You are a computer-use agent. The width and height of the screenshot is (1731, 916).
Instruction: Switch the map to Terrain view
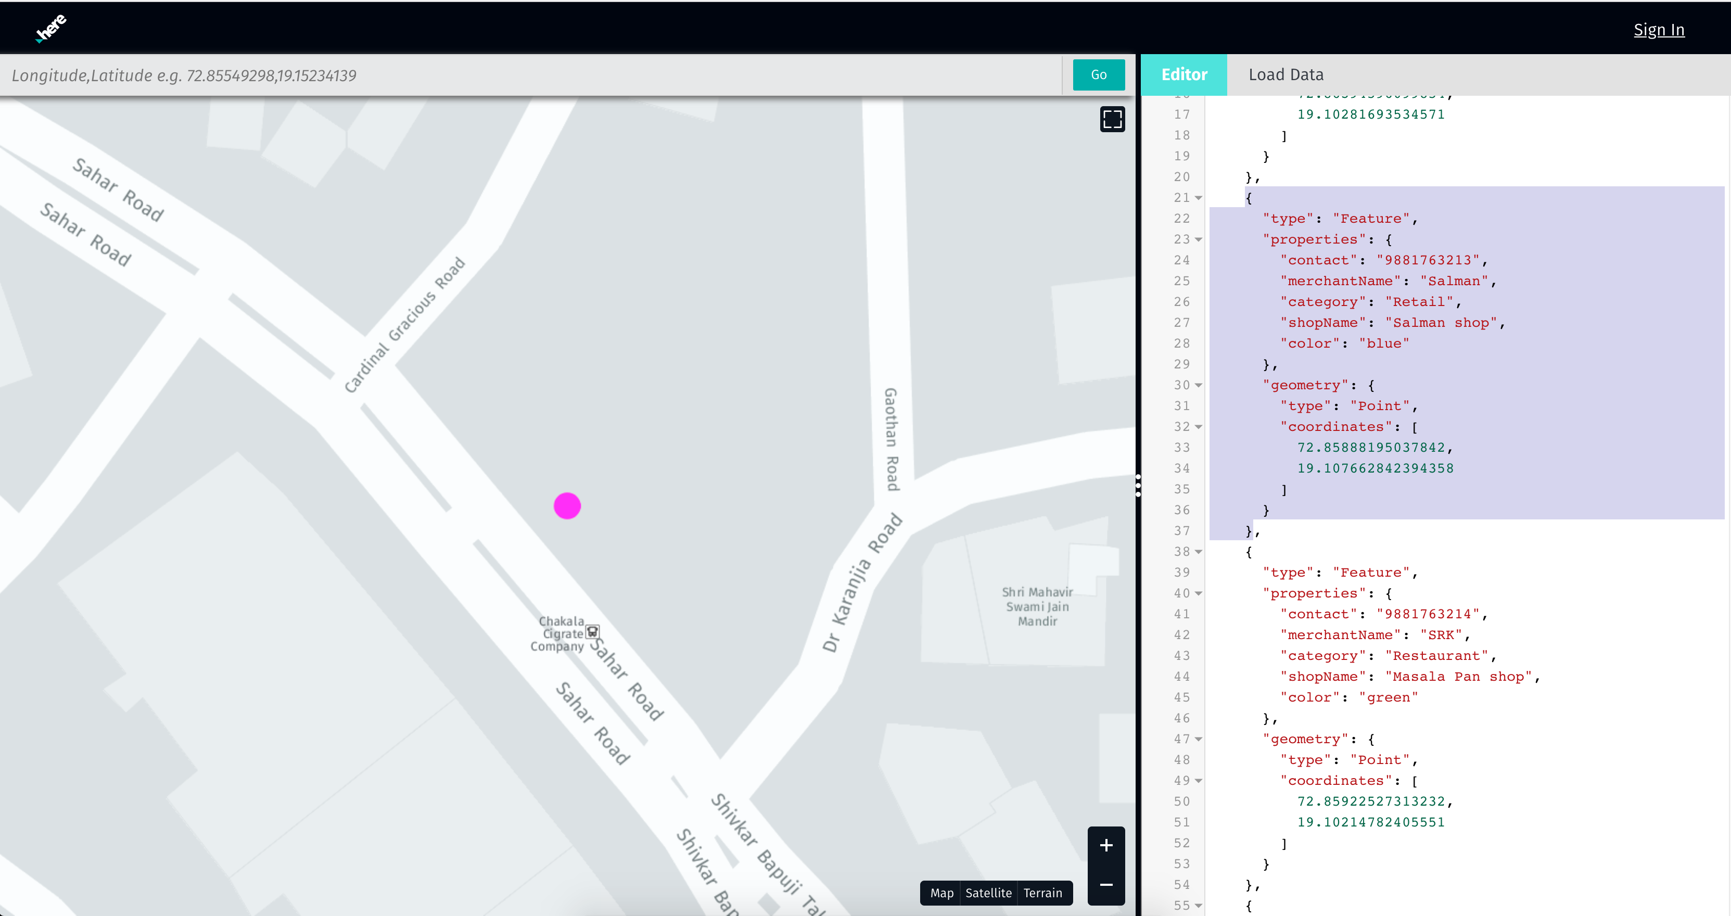pos(1042,893)
